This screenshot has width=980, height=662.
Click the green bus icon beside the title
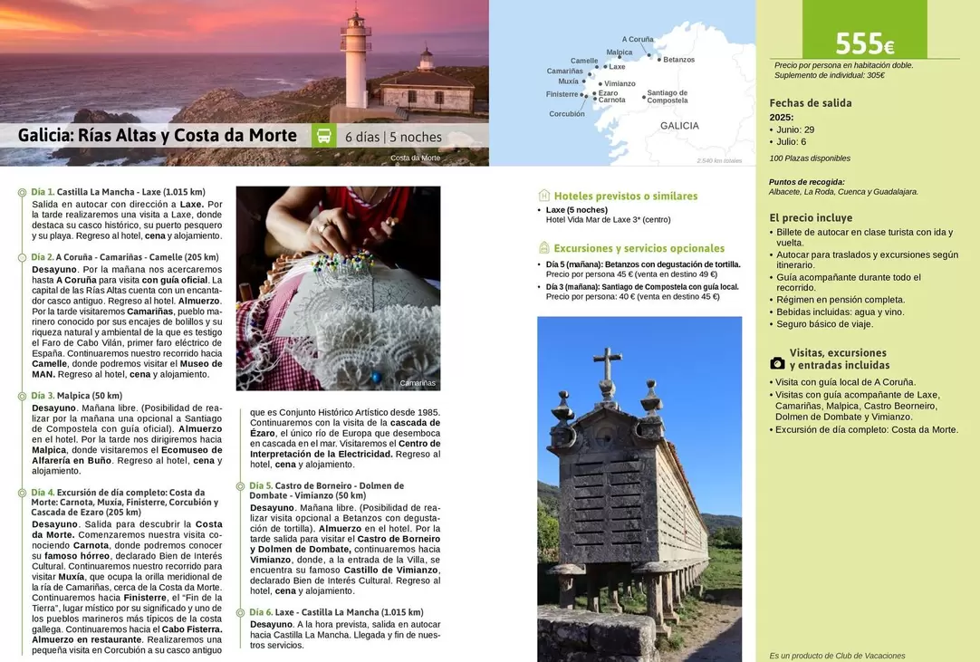pos(323,136)
